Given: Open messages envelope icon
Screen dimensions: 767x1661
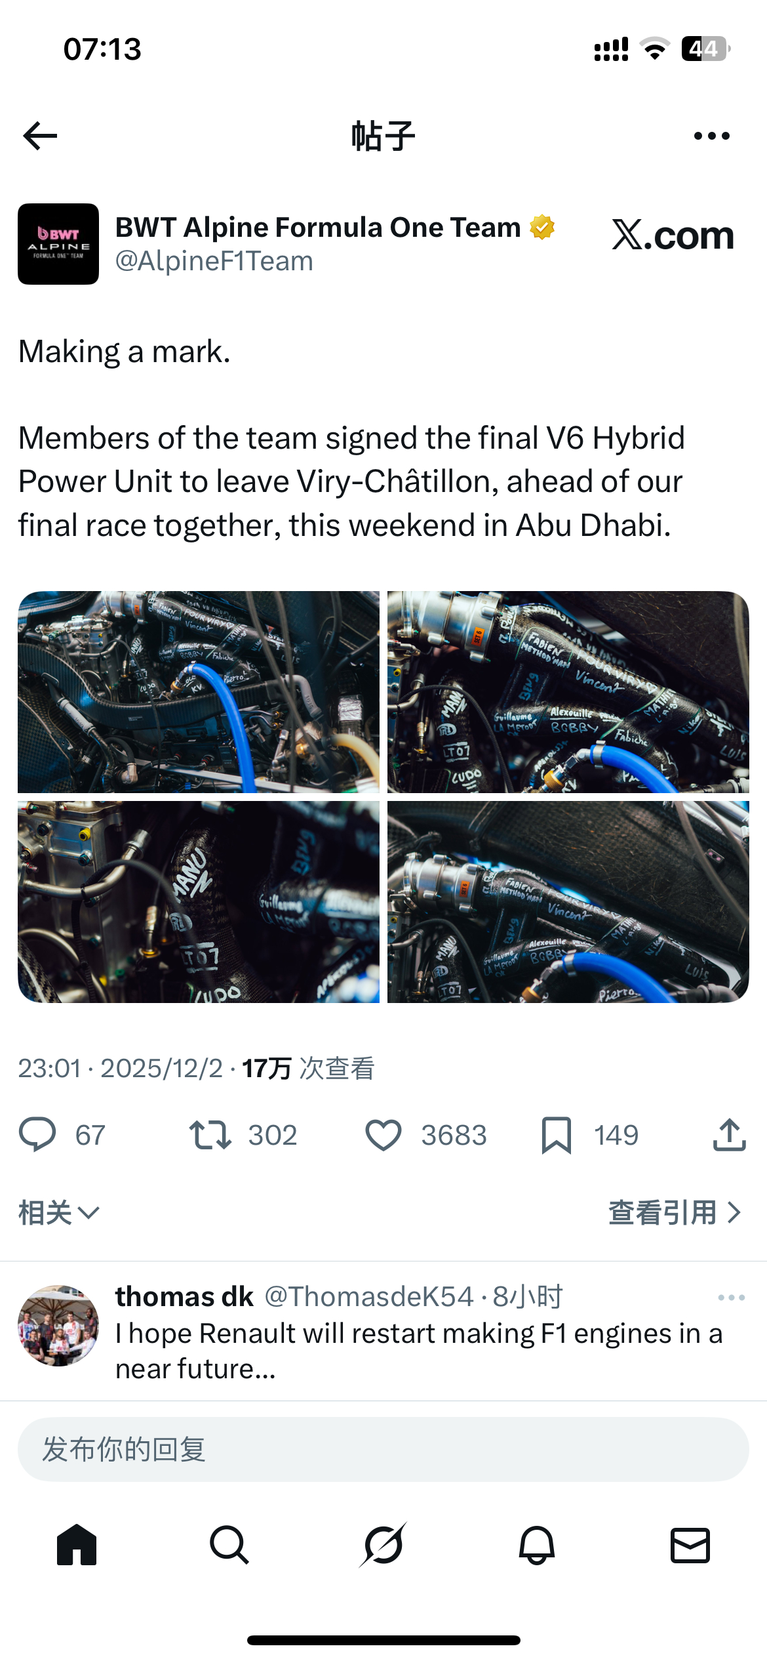Looking at the screenshot, I should (x=690, y=1546).
